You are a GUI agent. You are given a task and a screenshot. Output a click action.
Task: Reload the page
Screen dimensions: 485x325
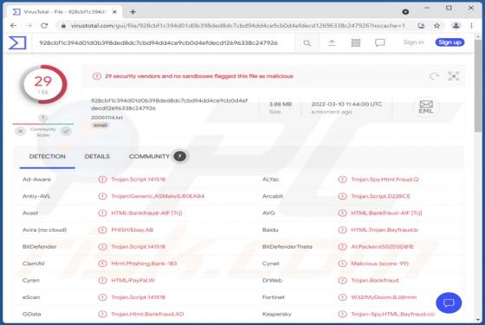pyautogui.click(x=44, y=26)
